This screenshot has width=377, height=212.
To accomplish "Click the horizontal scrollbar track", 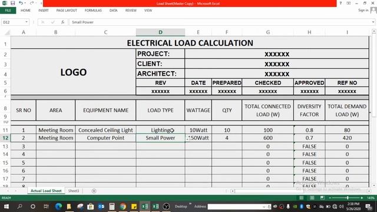I will click(x=300, y=191).
